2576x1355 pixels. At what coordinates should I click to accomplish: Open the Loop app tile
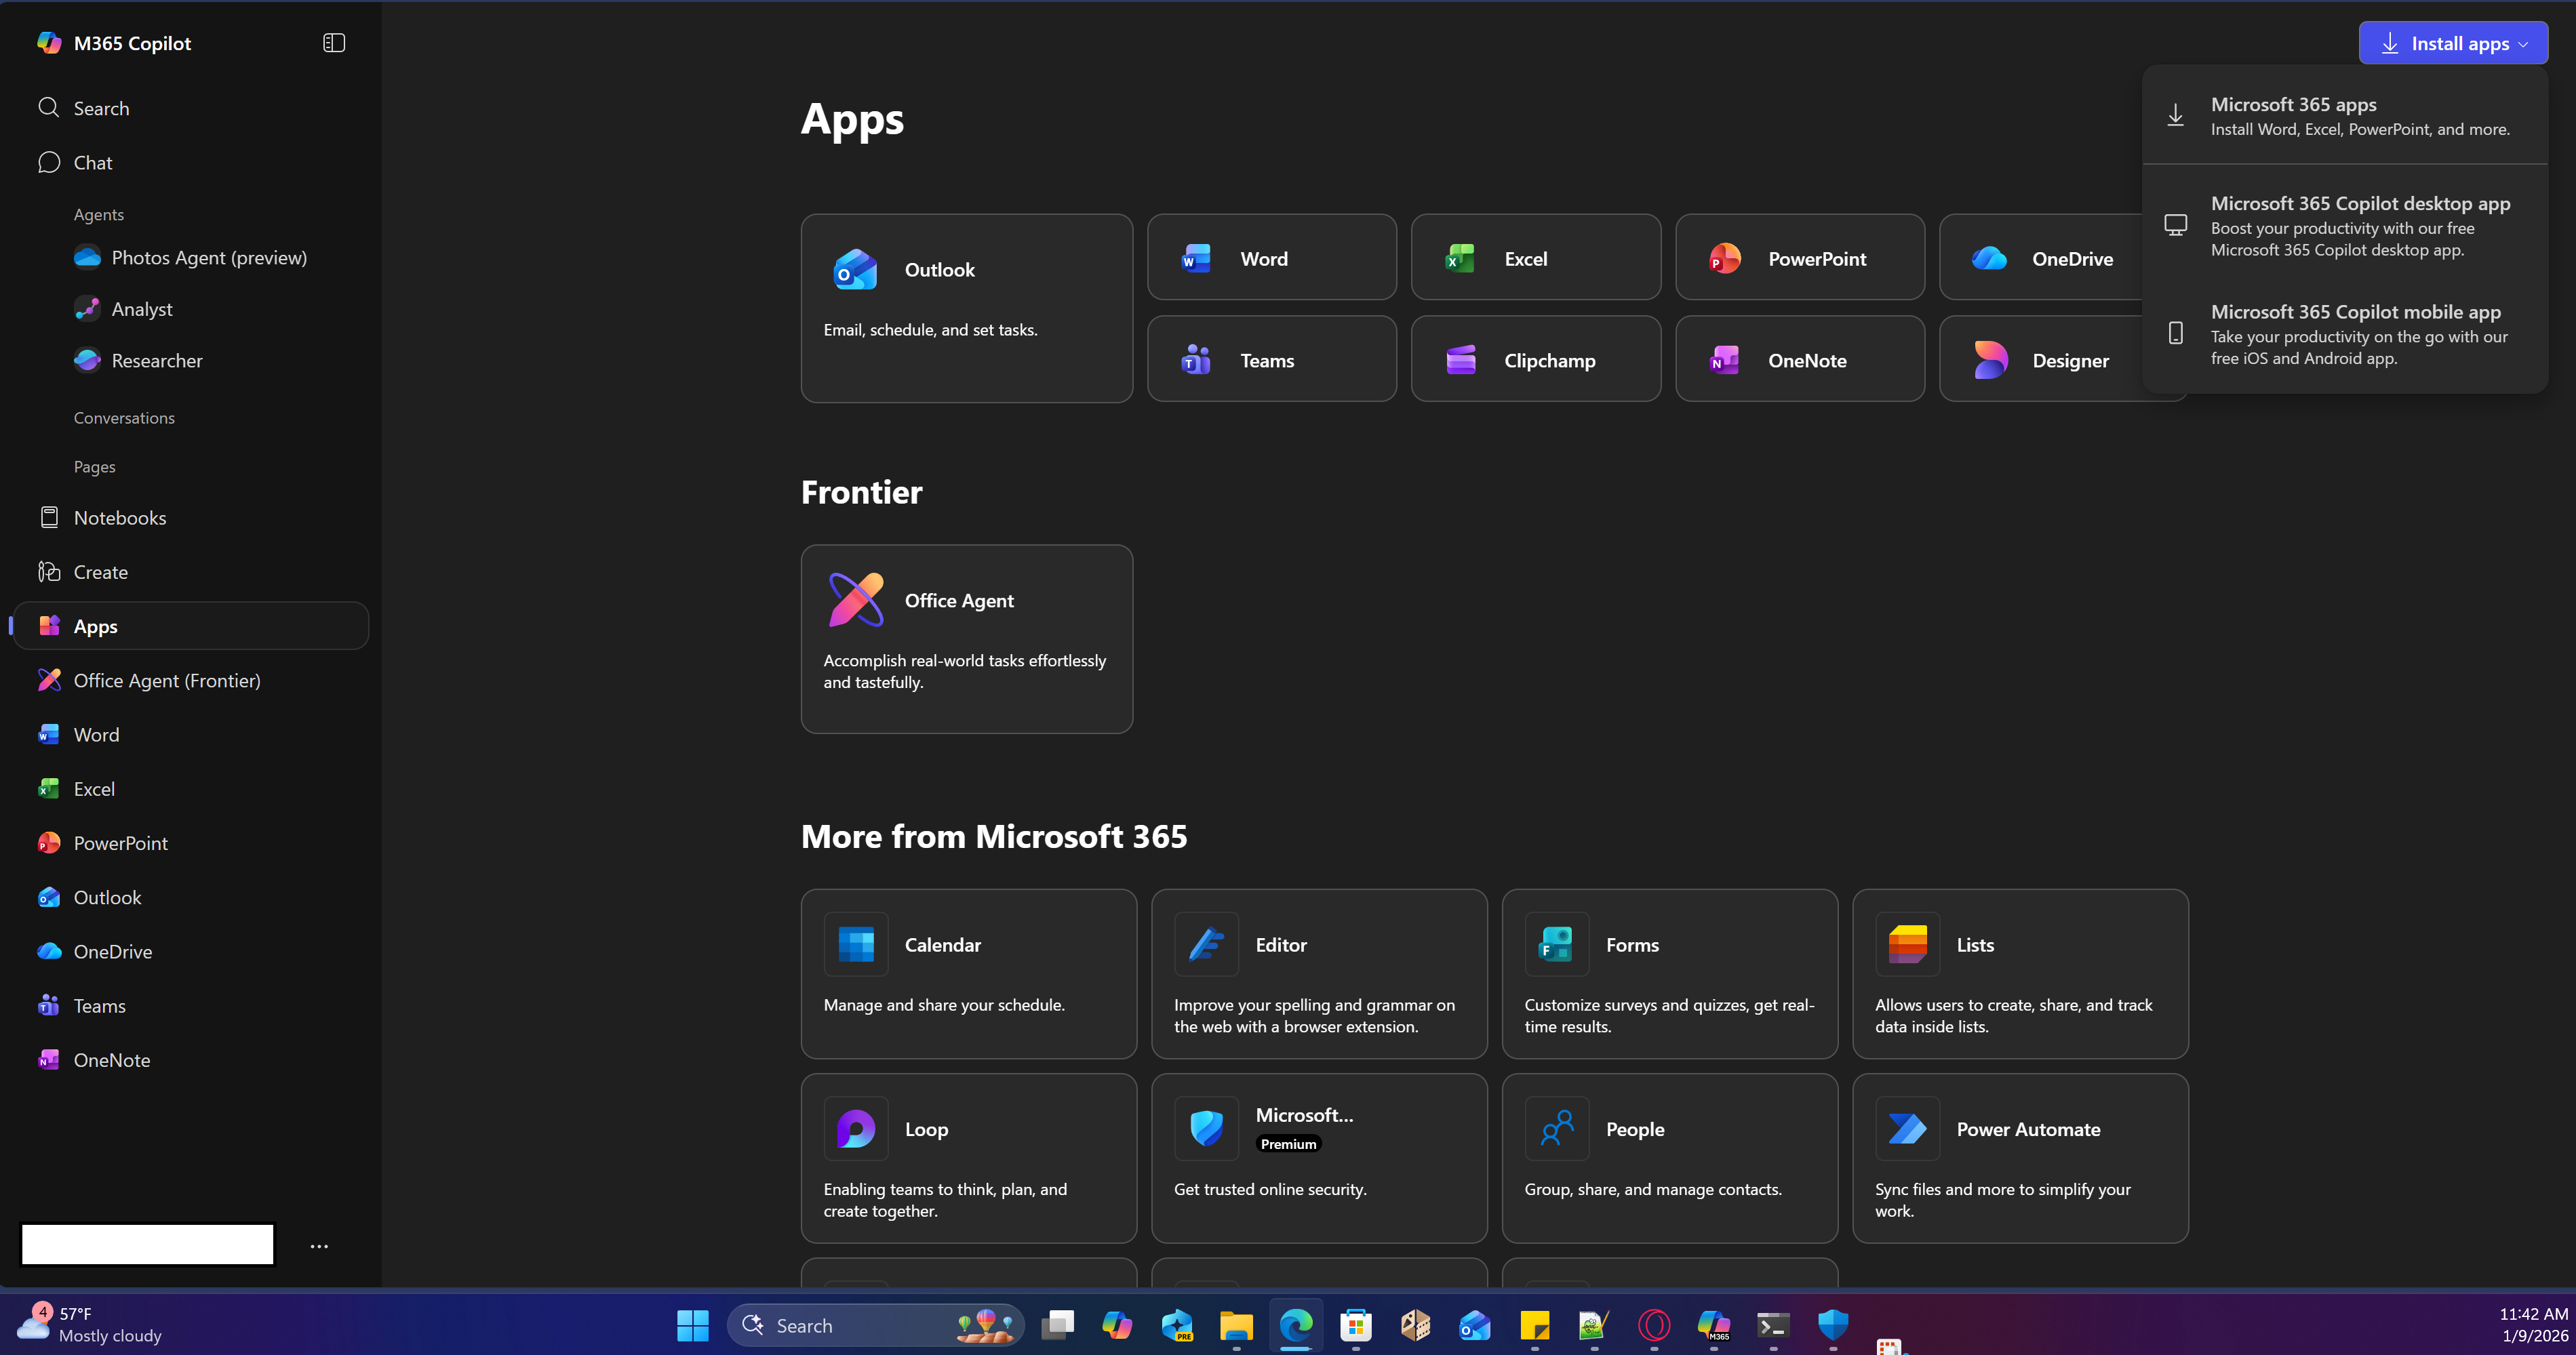(x=968, y=1158)
